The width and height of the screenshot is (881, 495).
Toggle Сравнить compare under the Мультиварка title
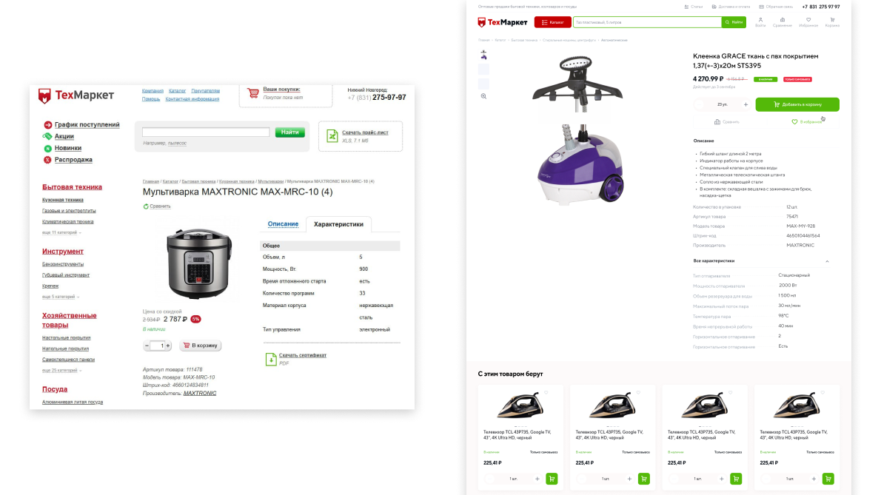[x=157, y=206]
